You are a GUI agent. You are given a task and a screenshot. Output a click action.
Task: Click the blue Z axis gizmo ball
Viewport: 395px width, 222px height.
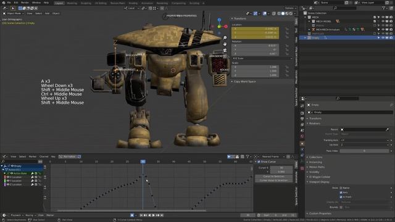click(x=219, y=20)
